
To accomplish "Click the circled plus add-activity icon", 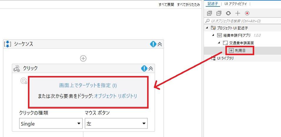I will point(83,58).
